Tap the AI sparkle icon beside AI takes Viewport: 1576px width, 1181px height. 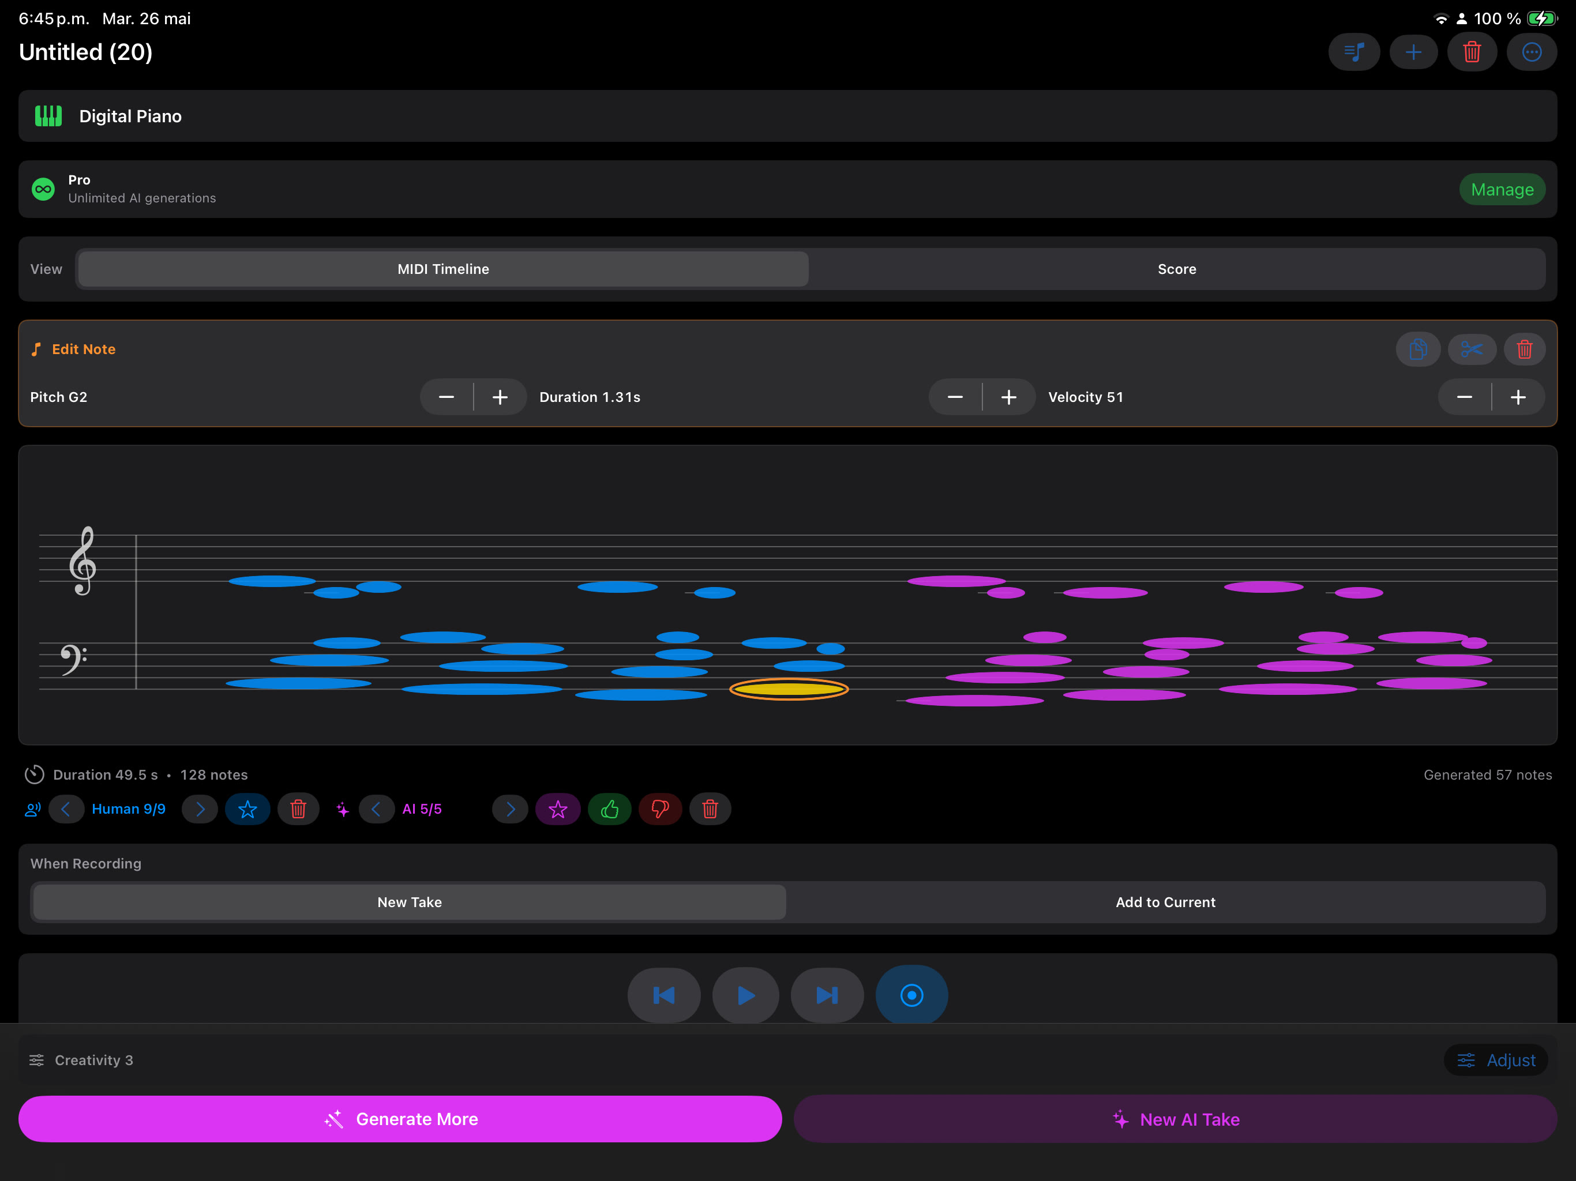point(343,809)
